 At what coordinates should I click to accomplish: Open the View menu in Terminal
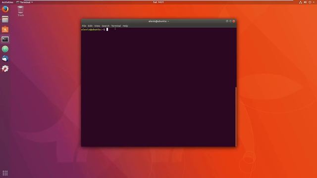click(x=97, y=26)
